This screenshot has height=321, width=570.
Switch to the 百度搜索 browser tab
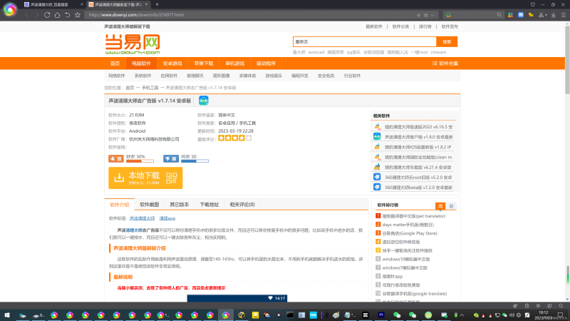point(49,4)
